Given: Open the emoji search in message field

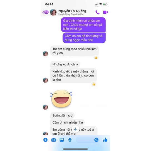Looking at the screenshot, I should click(96, 140).
